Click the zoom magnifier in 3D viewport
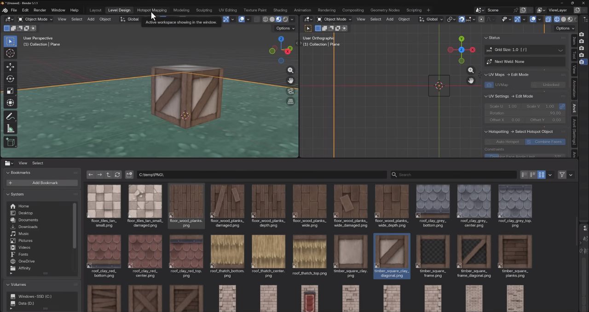 [290, 70]
